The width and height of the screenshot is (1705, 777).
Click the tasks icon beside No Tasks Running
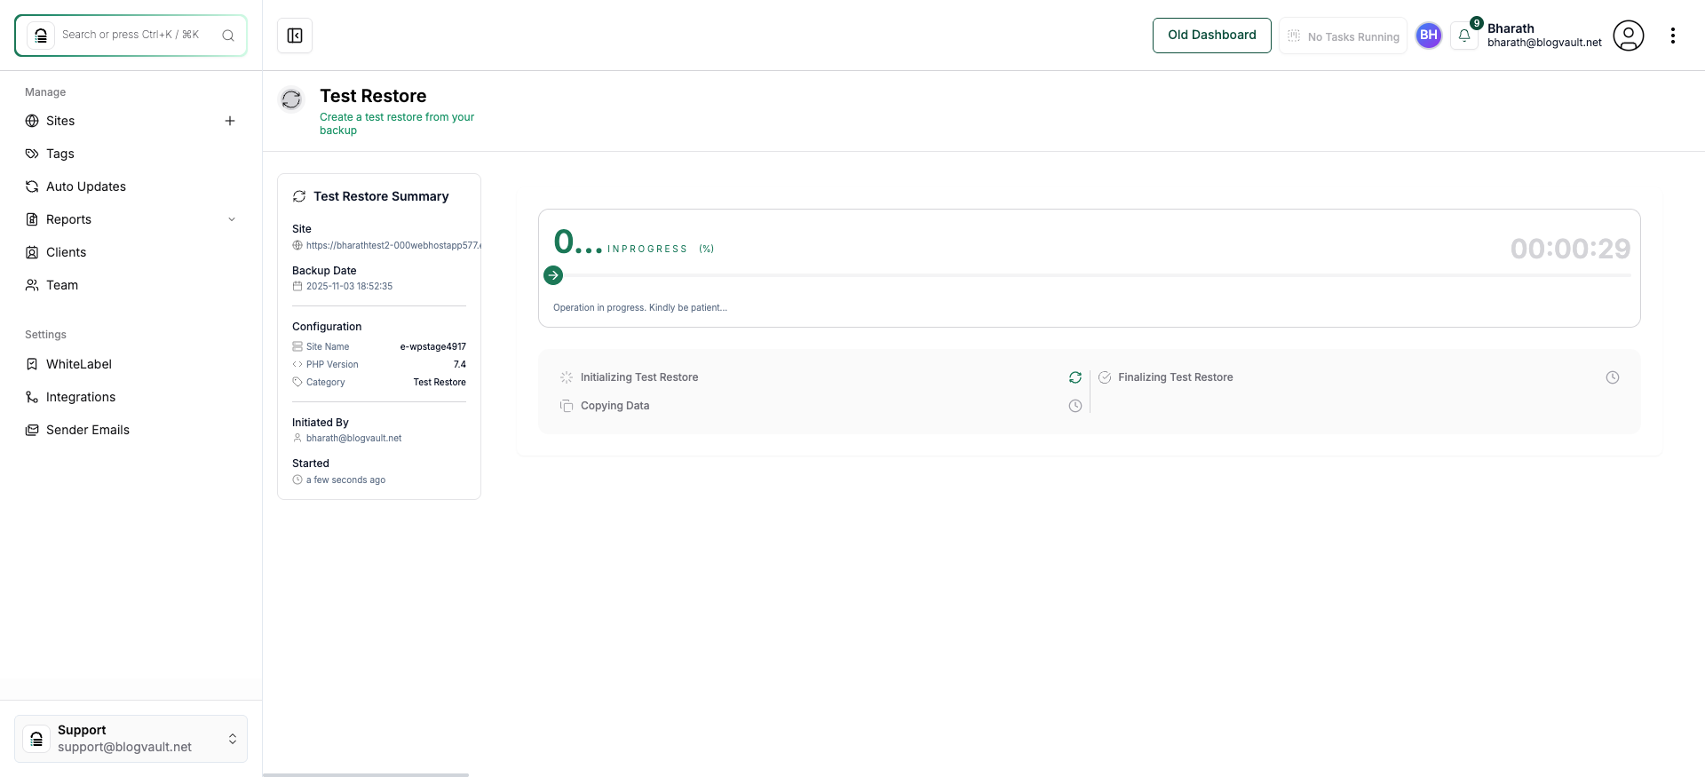1294,36
